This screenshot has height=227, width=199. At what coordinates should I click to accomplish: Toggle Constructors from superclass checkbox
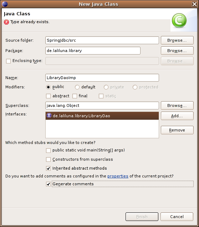point(48,160)
